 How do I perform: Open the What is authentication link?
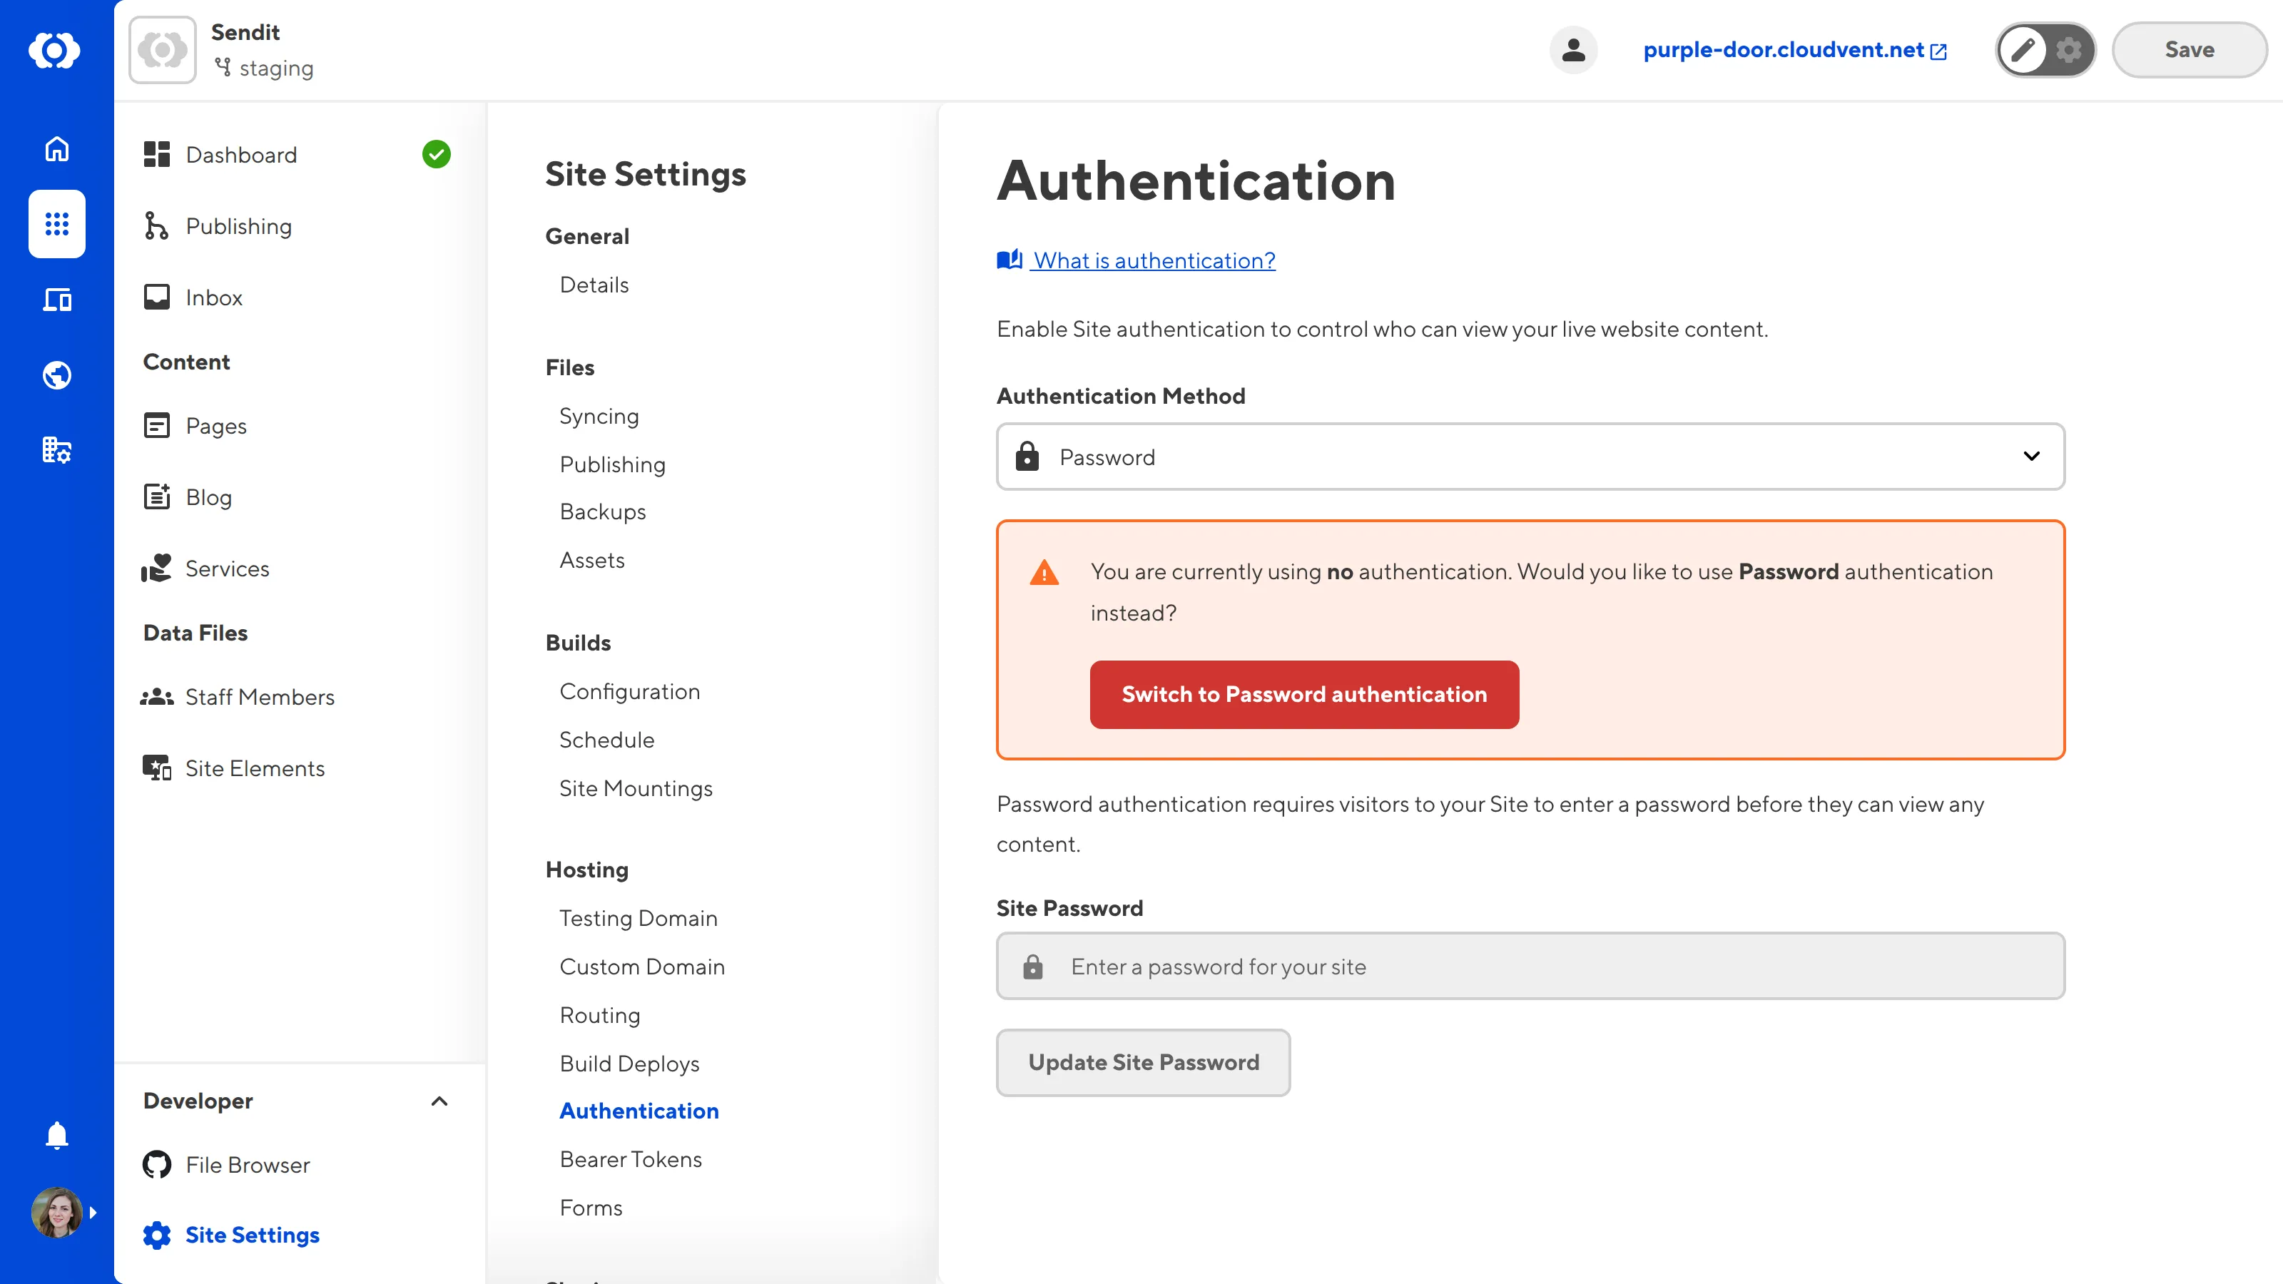point(1153,260)
